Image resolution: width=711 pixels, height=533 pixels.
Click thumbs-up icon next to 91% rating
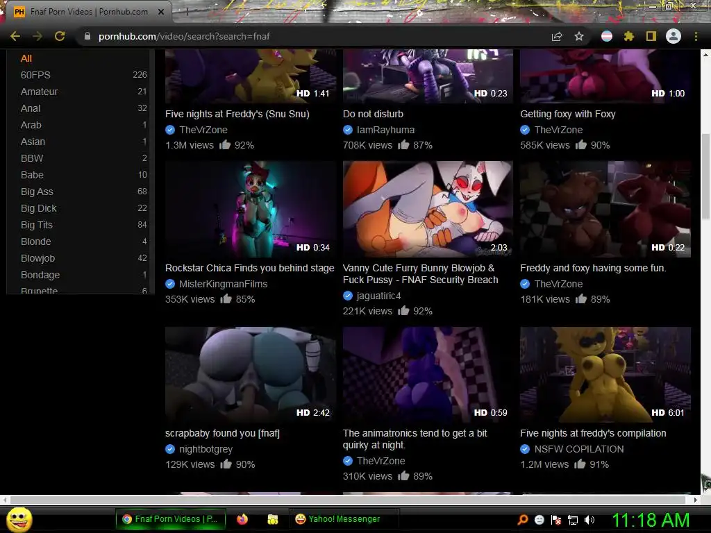(580, 464)
